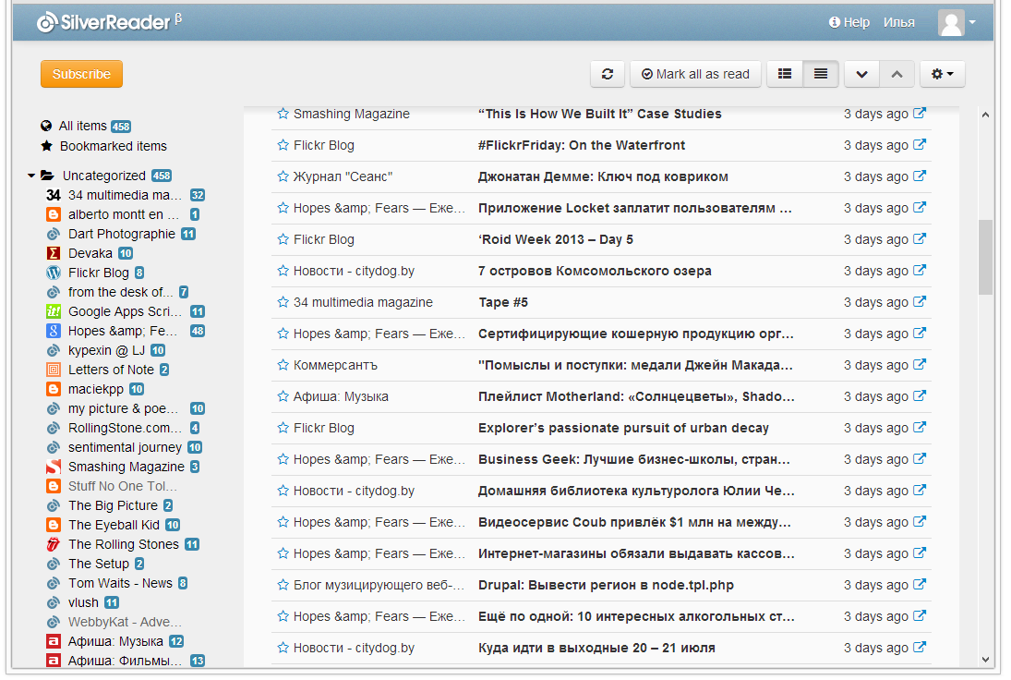
Task: Select Flickr Blog feed in sidebar
Action: click(x=95, y=273)
